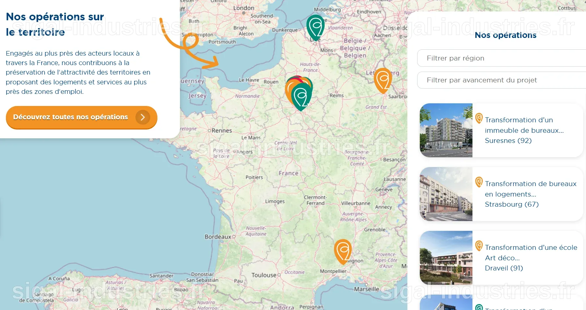Screen dimensions: 586x310
Task: Click the Rennes label on the map
Action: point(222,130)
